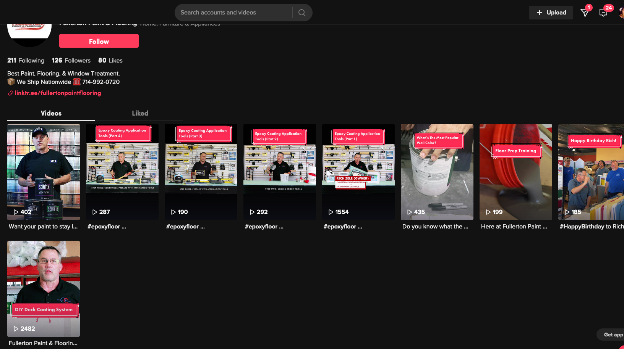Click the package emoji beside We Ship Nationwide

[11, 82]
